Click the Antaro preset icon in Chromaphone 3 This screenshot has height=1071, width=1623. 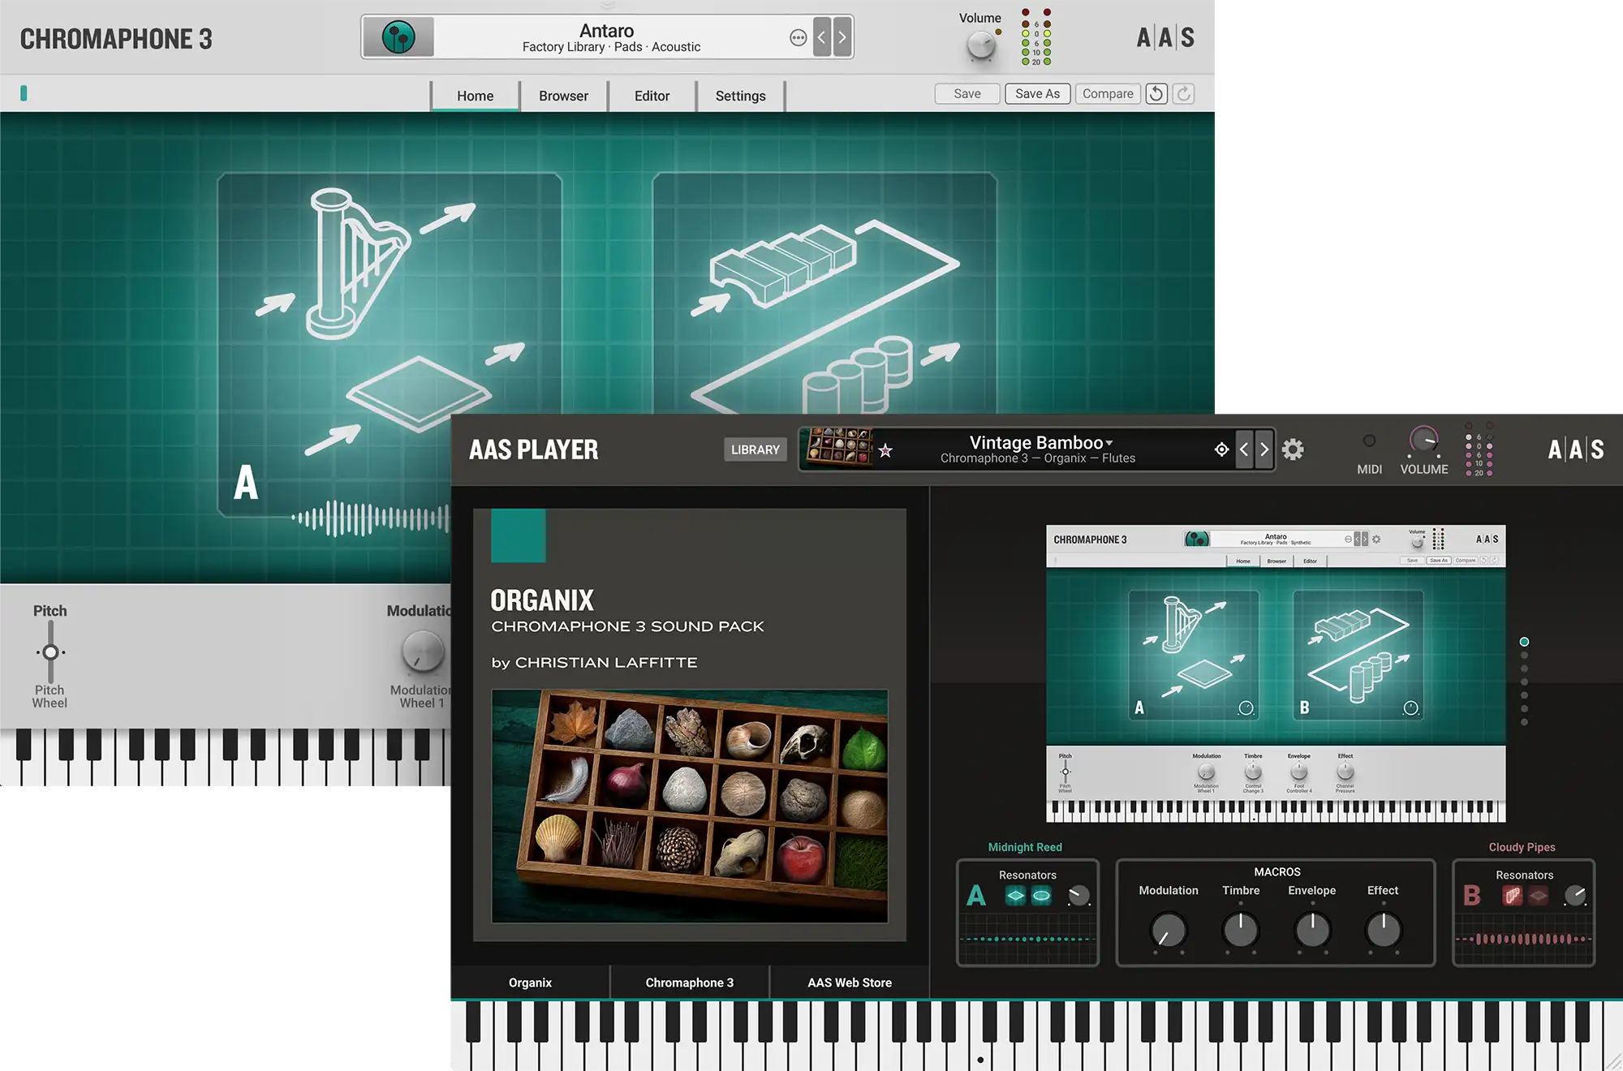[x=398, y=37]
